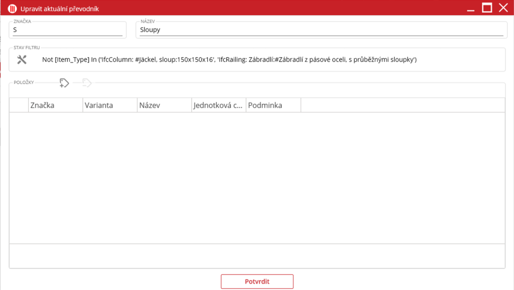Click the empty footer row below the table
Image resolution: width=514 pixels, height=290 pixels.
tap(257, 255)
